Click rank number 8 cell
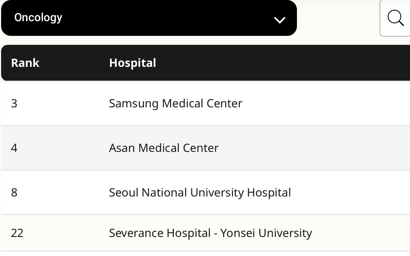Viewport: 410px width, 256px height. click(14, 192)
